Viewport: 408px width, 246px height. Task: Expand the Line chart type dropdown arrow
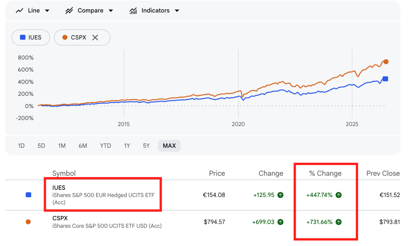(x=47, y=11)
